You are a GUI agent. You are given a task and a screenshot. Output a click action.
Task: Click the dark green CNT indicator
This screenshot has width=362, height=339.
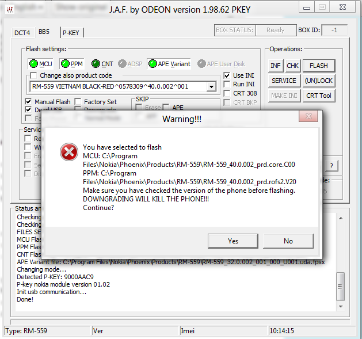96,64
